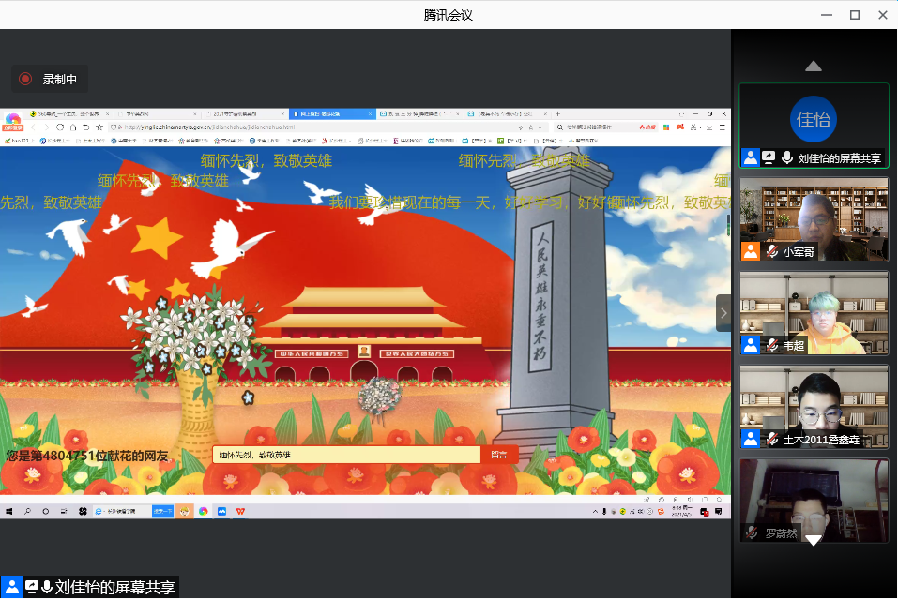Click Windows Start button in shared taskbar

pyautogui.click(x=9, y=511)
